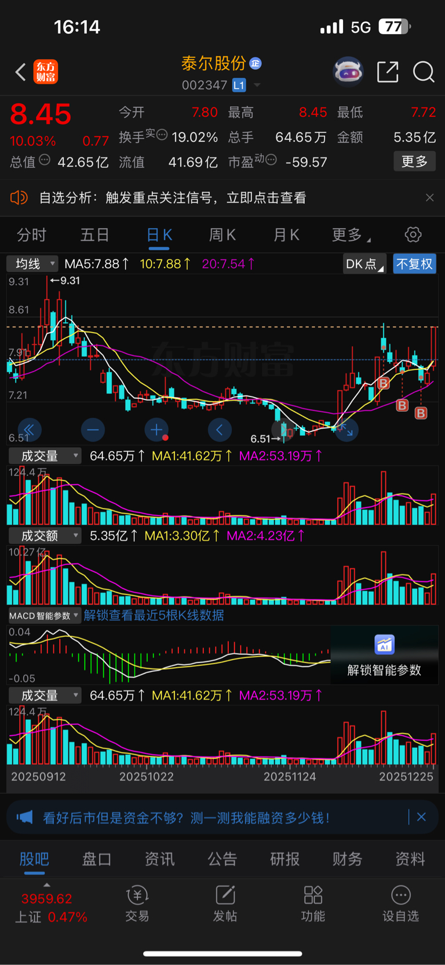Click the date label 20251022
The width and height of the screenshot is (445, 965).
(x=147, y=777)
